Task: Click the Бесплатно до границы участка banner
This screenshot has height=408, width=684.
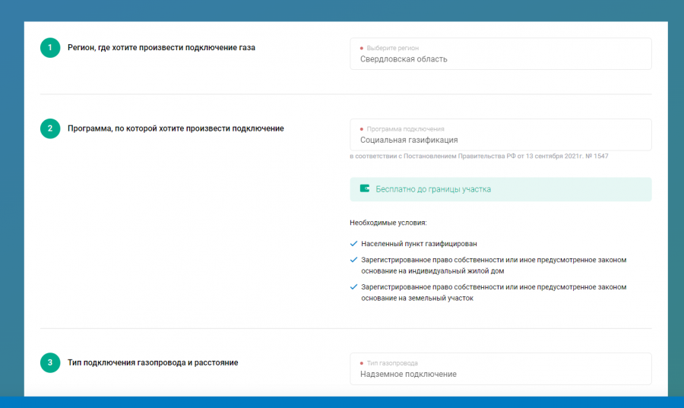Action: pyautogui.click(x=500, y=189)
